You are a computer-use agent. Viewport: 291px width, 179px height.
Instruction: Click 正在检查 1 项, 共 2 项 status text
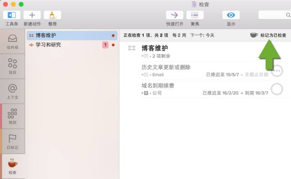coord(146,35)
